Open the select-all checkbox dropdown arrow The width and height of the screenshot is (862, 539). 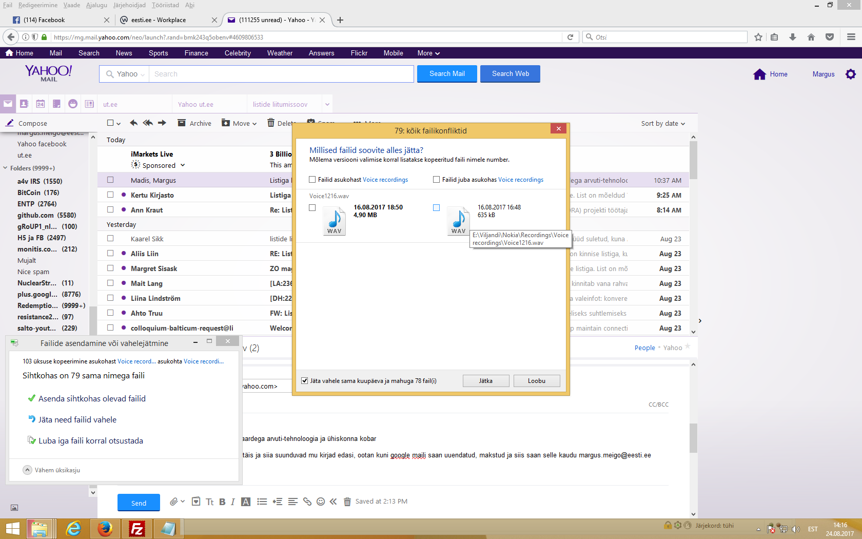(119, 124)
